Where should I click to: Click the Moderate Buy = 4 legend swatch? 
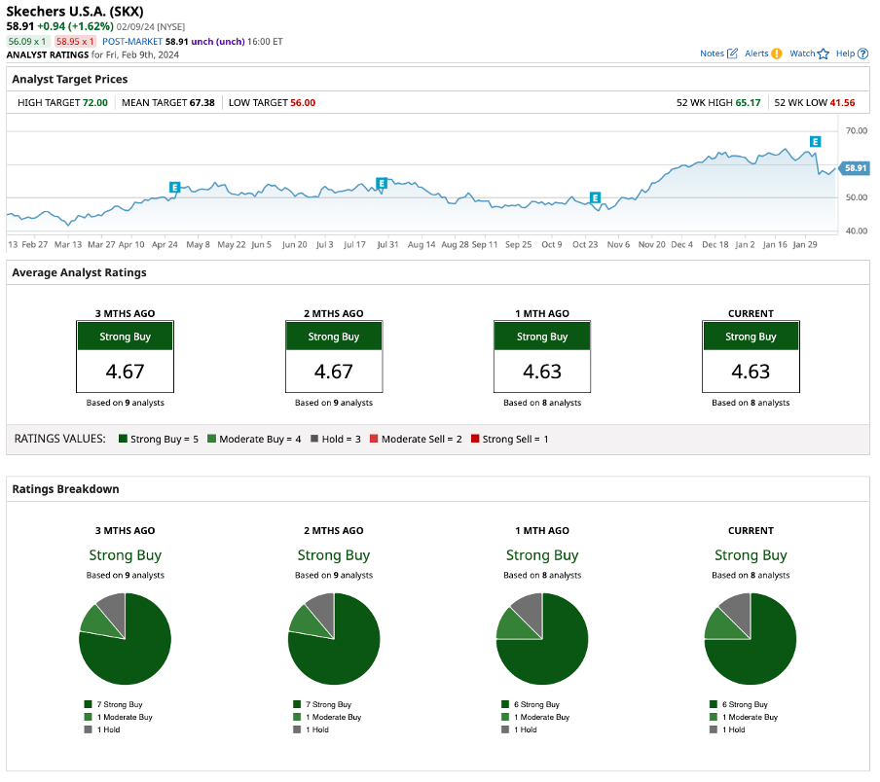pos(211,439)
